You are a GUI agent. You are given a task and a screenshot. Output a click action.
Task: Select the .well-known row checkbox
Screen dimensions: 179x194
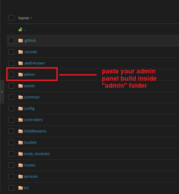[11, 63]
